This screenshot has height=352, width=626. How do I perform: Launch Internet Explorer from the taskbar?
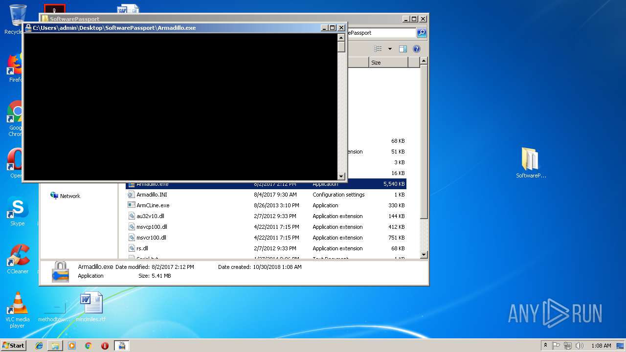[x=39, y=346]
